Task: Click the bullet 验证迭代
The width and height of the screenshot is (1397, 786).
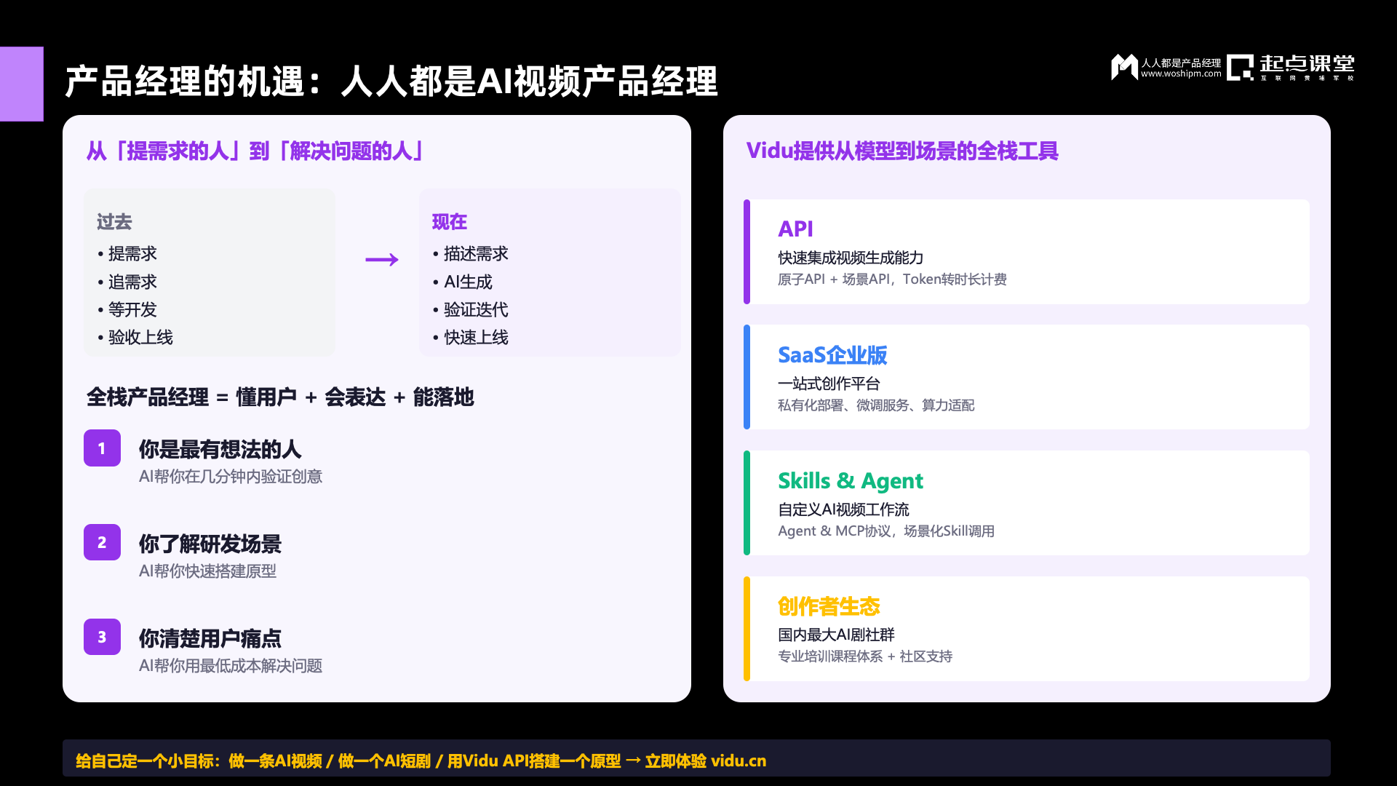Action: pyautogui.click(x=471, y=310)
